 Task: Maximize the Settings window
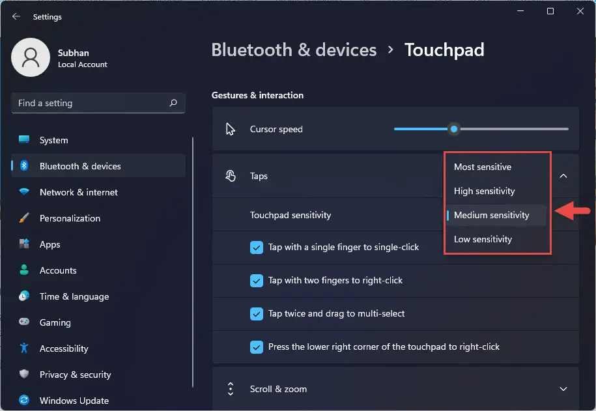pyautogui.click(x=550, y=11)
